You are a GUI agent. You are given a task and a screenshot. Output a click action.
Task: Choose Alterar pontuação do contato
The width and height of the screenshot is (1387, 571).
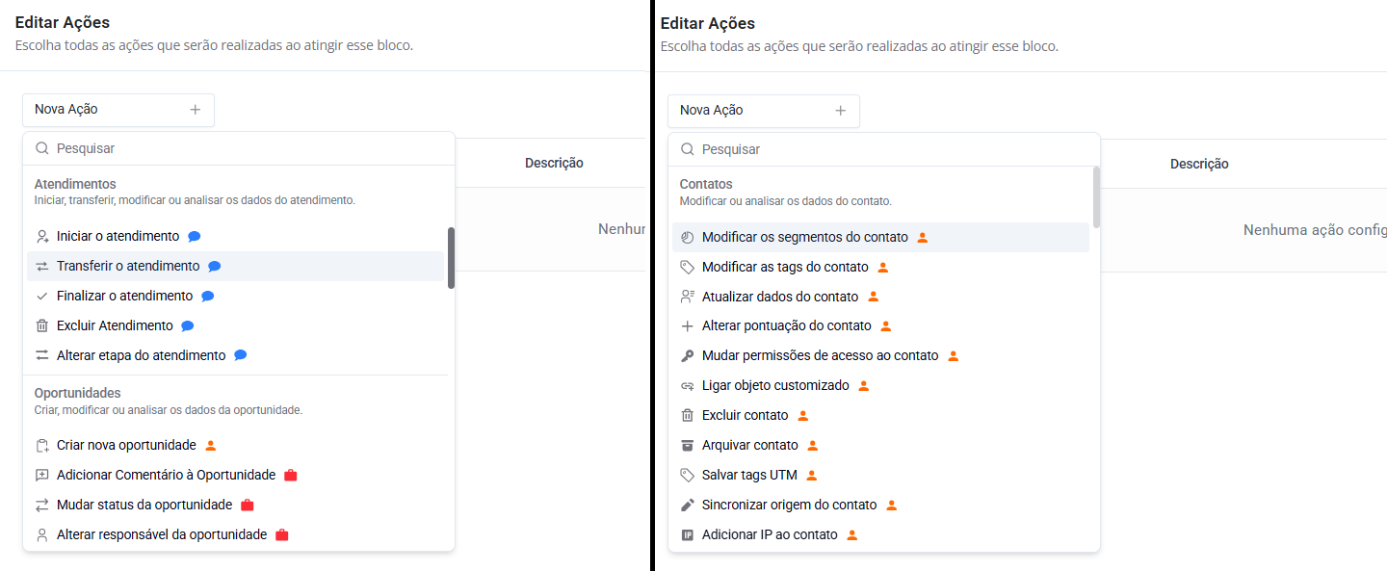[786, 325]
